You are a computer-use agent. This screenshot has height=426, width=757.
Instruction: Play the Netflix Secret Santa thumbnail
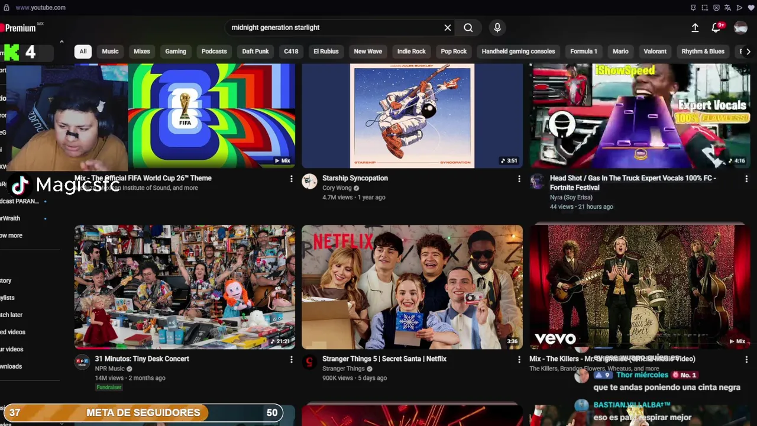tap(412, 287)
